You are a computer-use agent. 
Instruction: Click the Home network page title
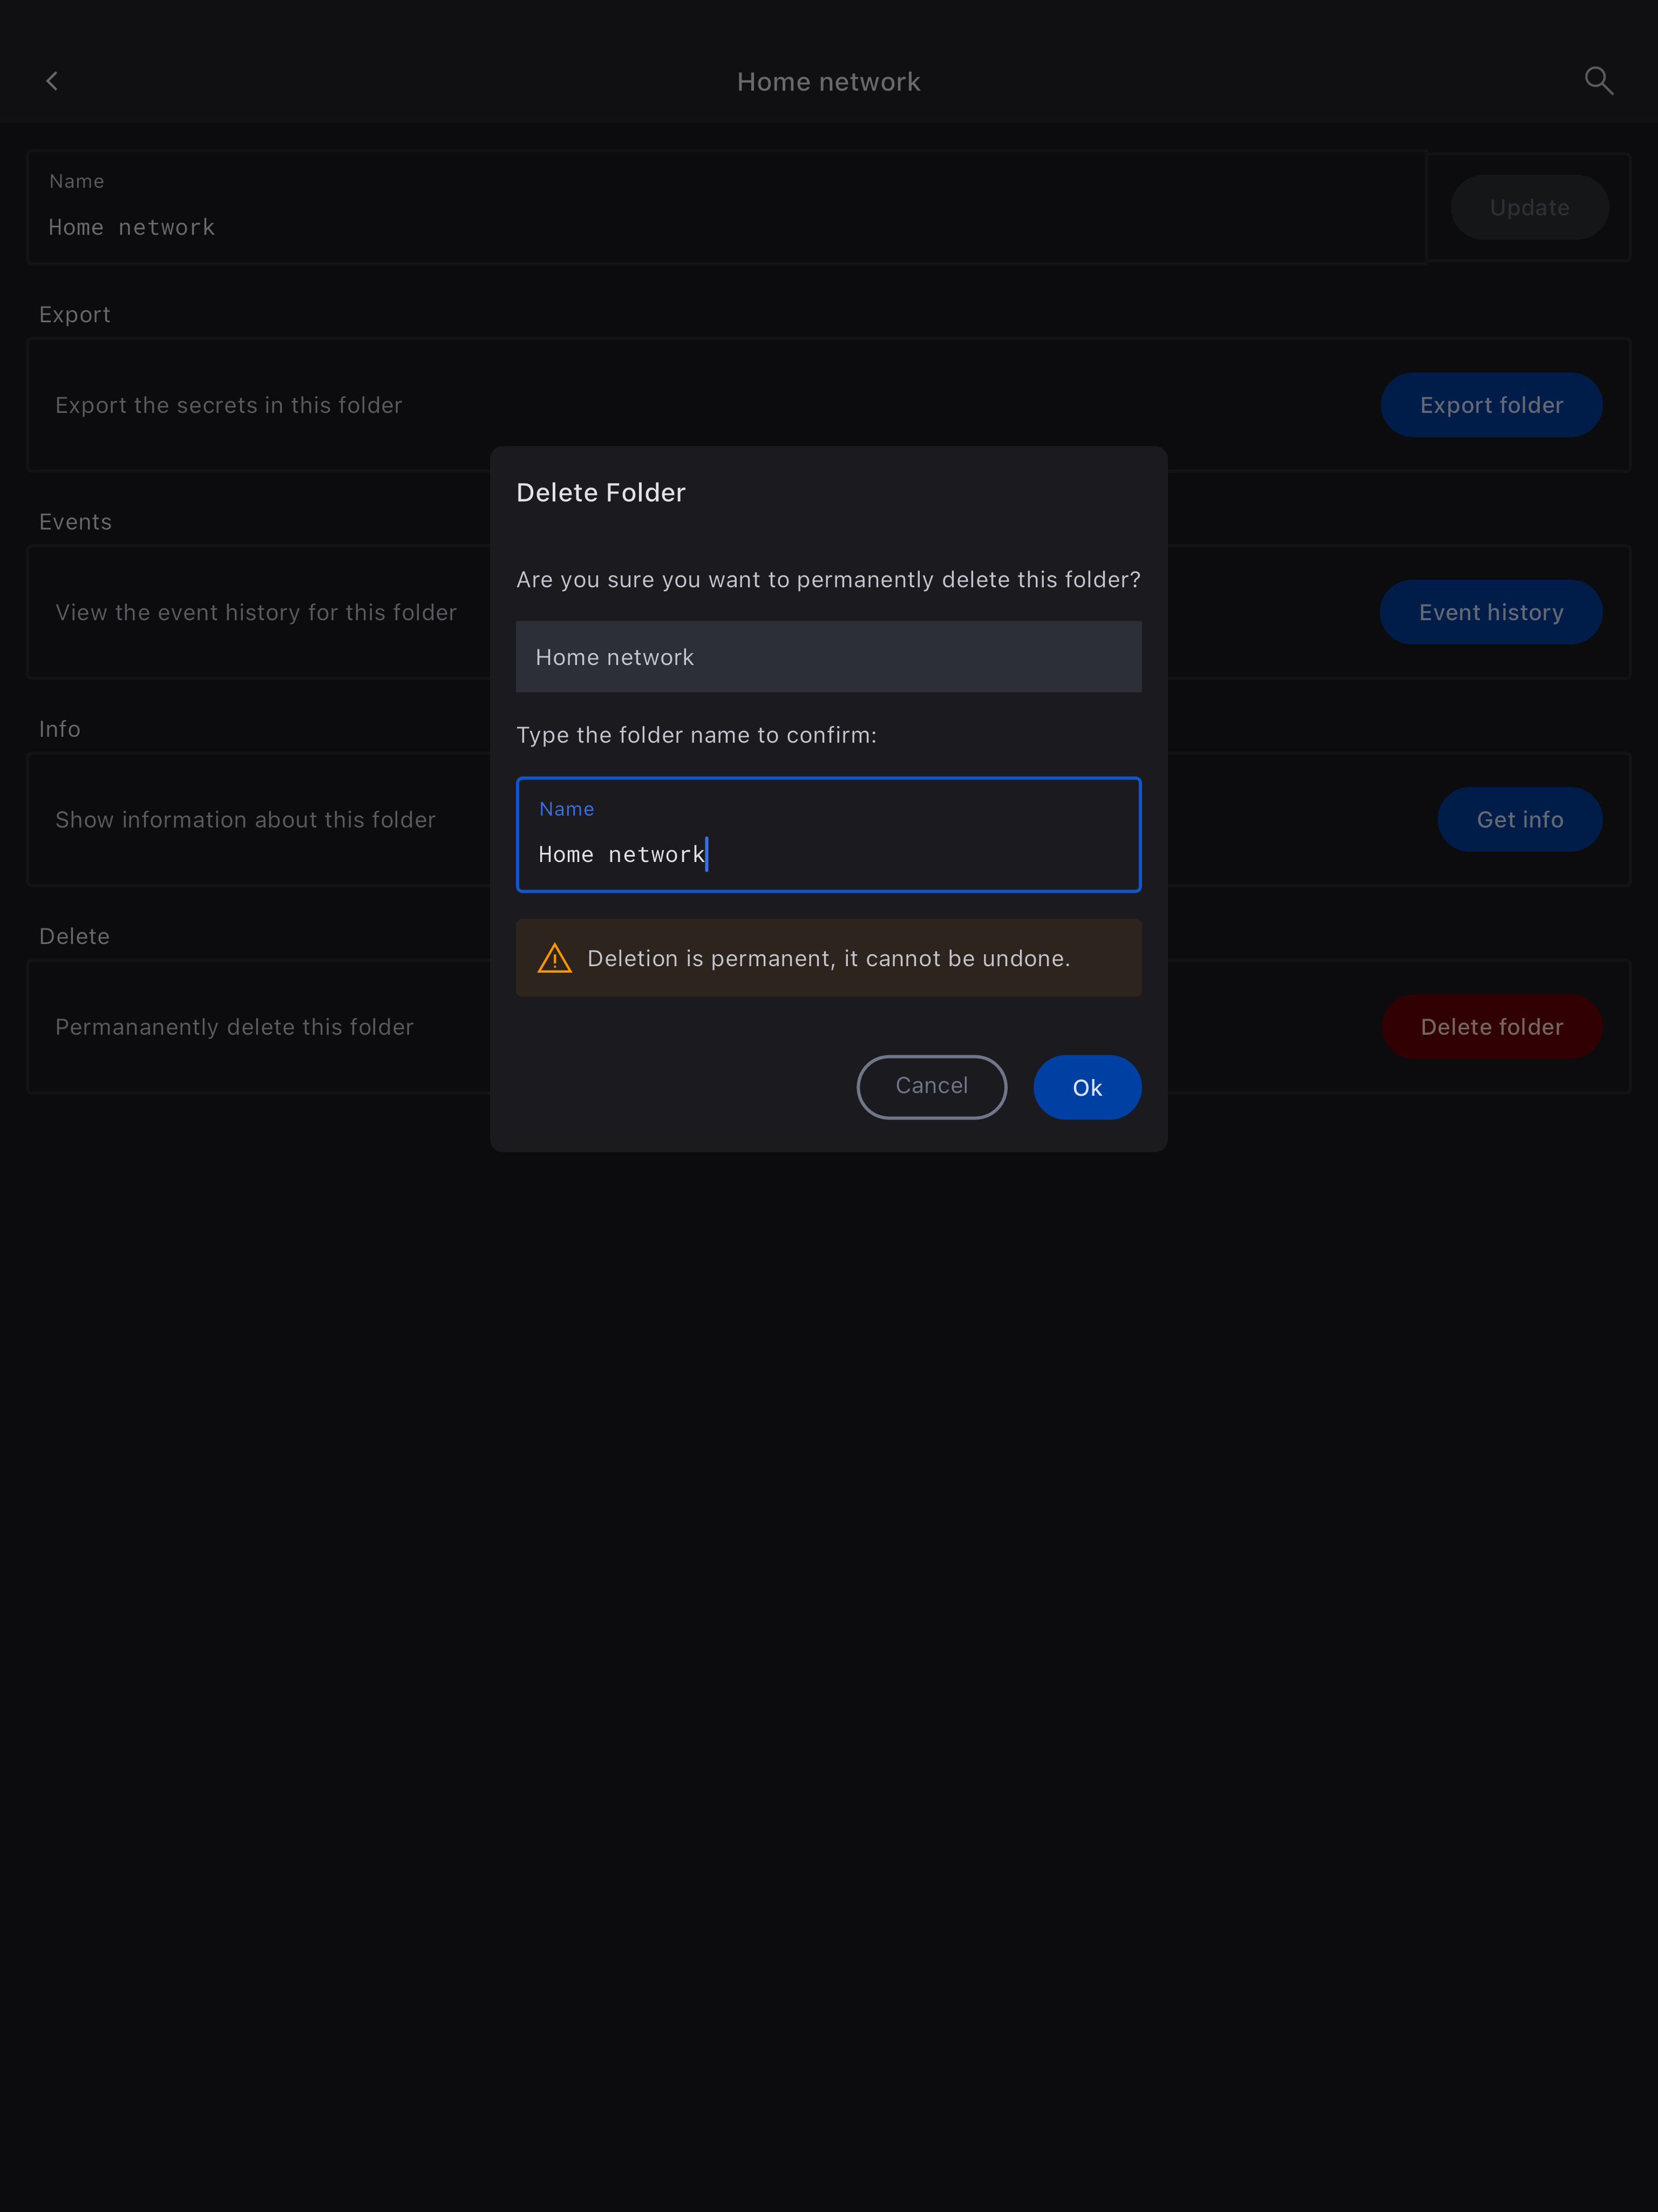(x=828, y=82)
